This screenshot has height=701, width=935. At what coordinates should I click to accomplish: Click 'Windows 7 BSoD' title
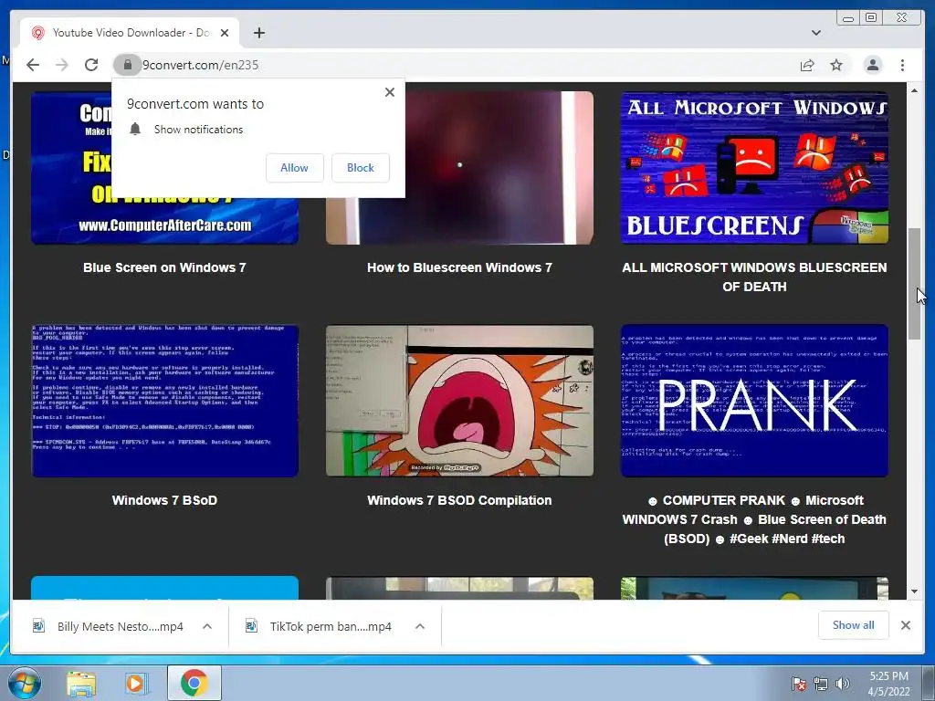pyautogui.click(x=164, y=500)
